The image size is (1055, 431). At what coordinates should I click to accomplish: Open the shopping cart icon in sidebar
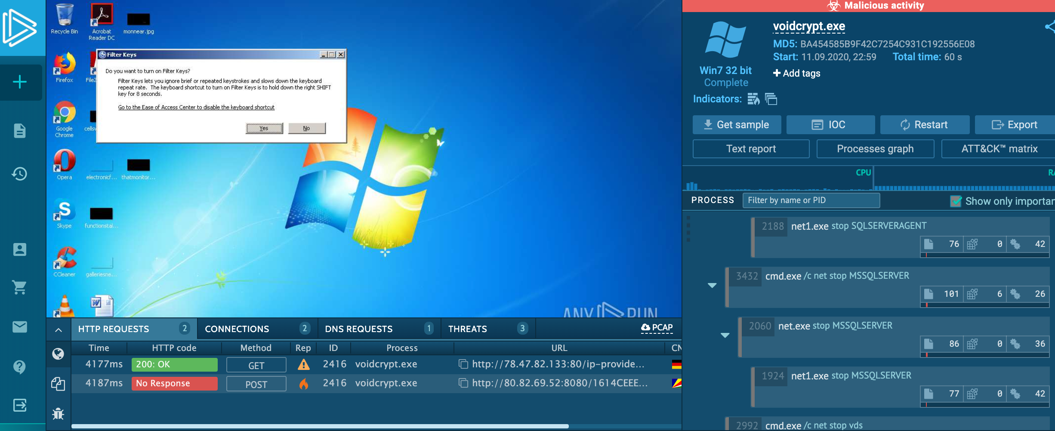coord(20,287)
